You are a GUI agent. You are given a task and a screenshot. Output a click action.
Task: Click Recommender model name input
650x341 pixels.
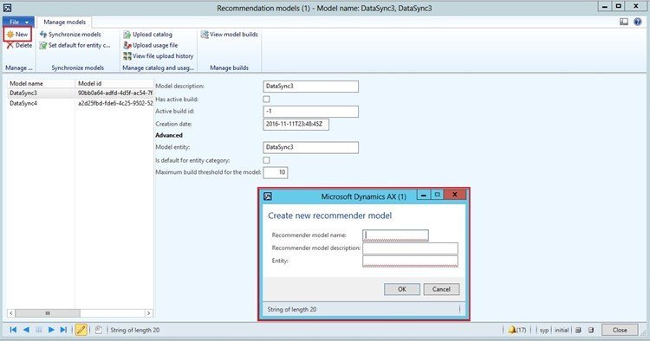tap(395, 235)
